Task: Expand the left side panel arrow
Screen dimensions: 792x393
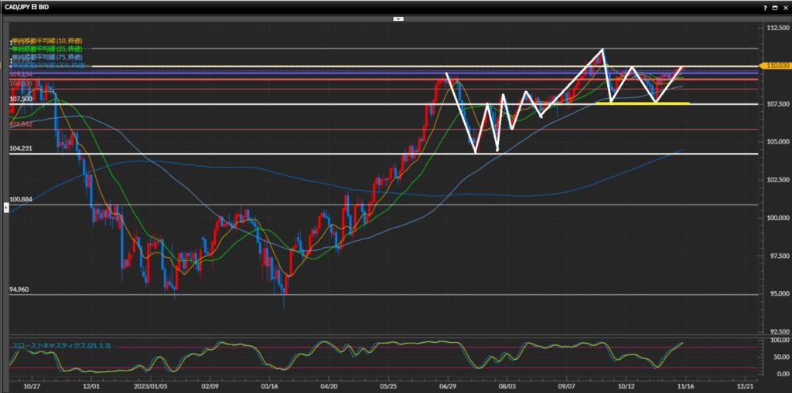Action: (x=6, y=208)
